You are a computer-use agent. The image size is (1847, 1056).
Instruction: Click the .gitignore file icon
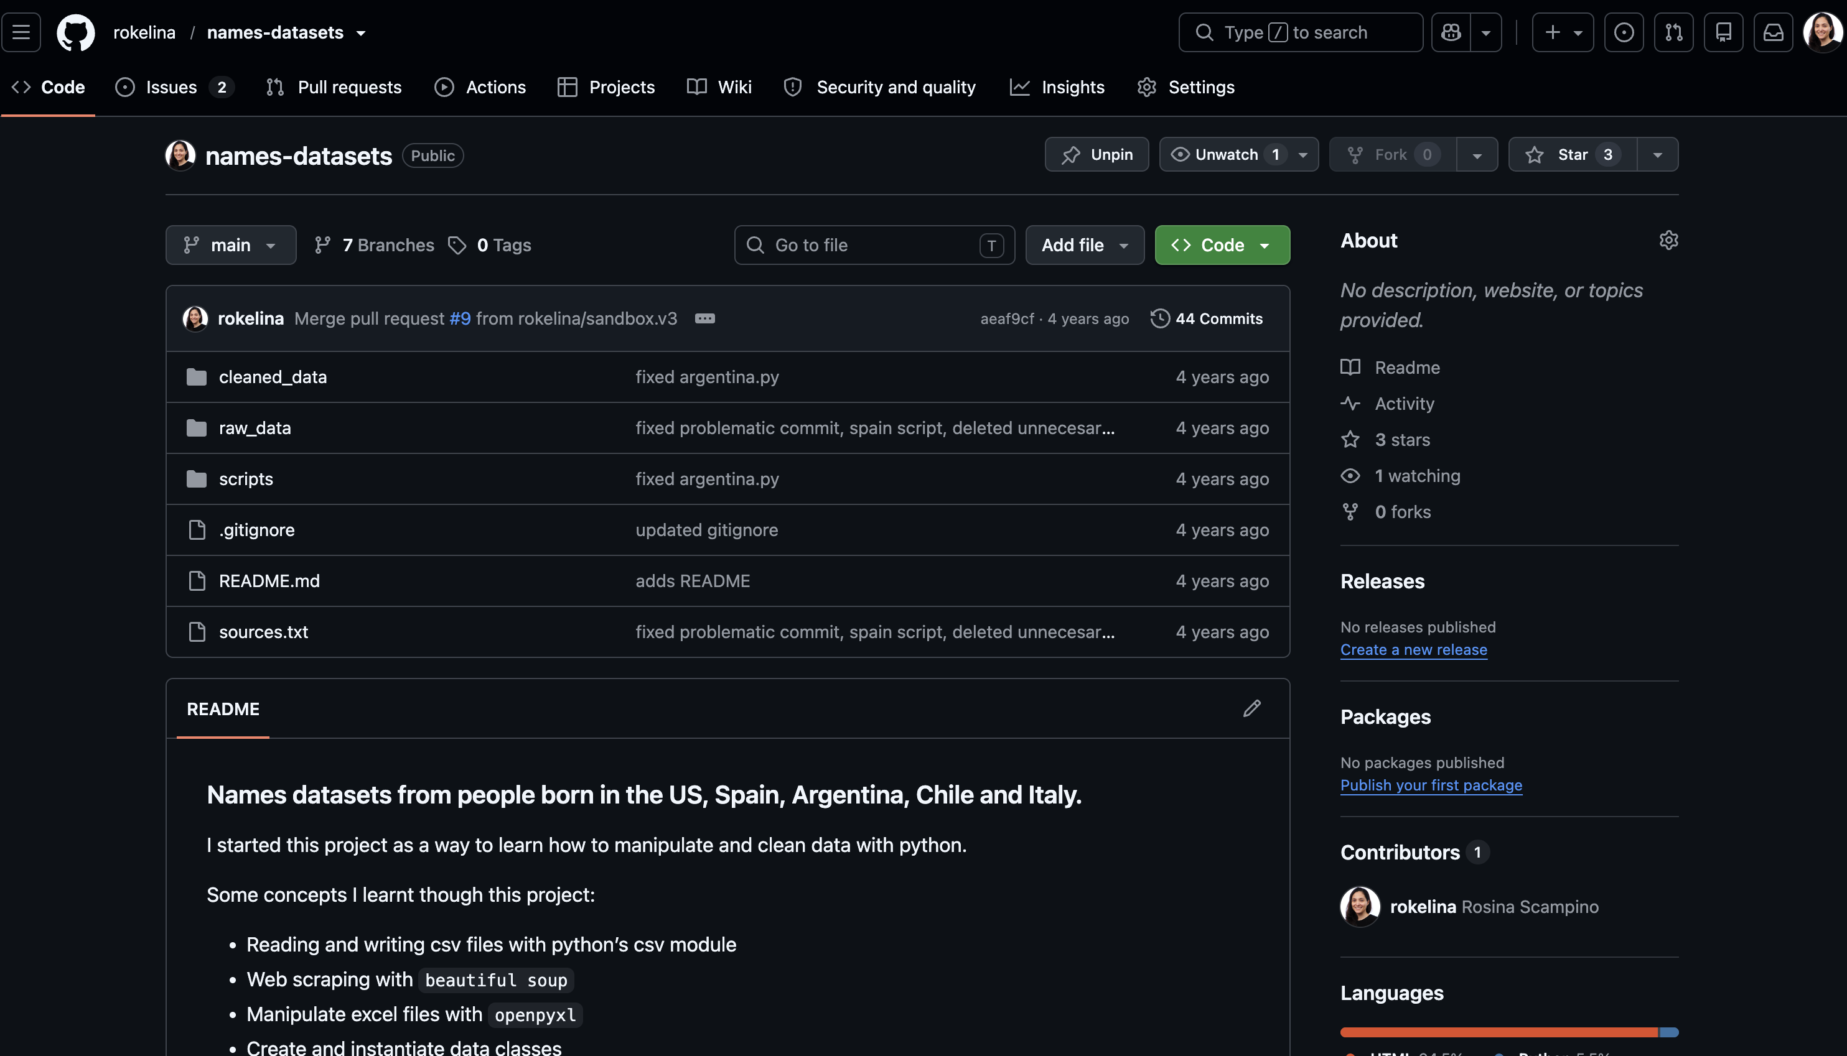[197, 530]
